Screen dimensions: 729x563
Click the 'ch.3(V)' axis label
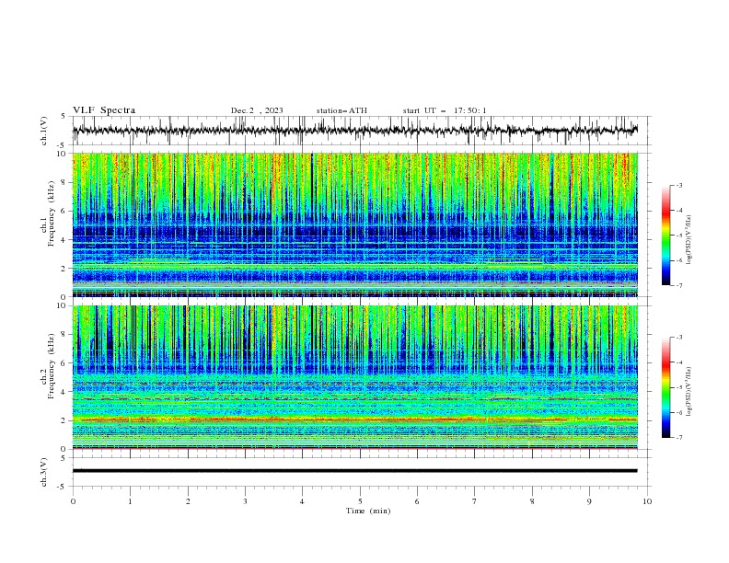pyautogui.click(x=44, y=472)
